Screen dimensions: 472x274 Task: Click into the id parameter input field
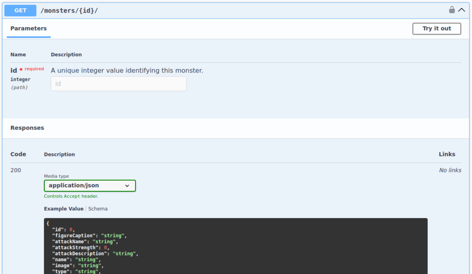pos(119,84)
